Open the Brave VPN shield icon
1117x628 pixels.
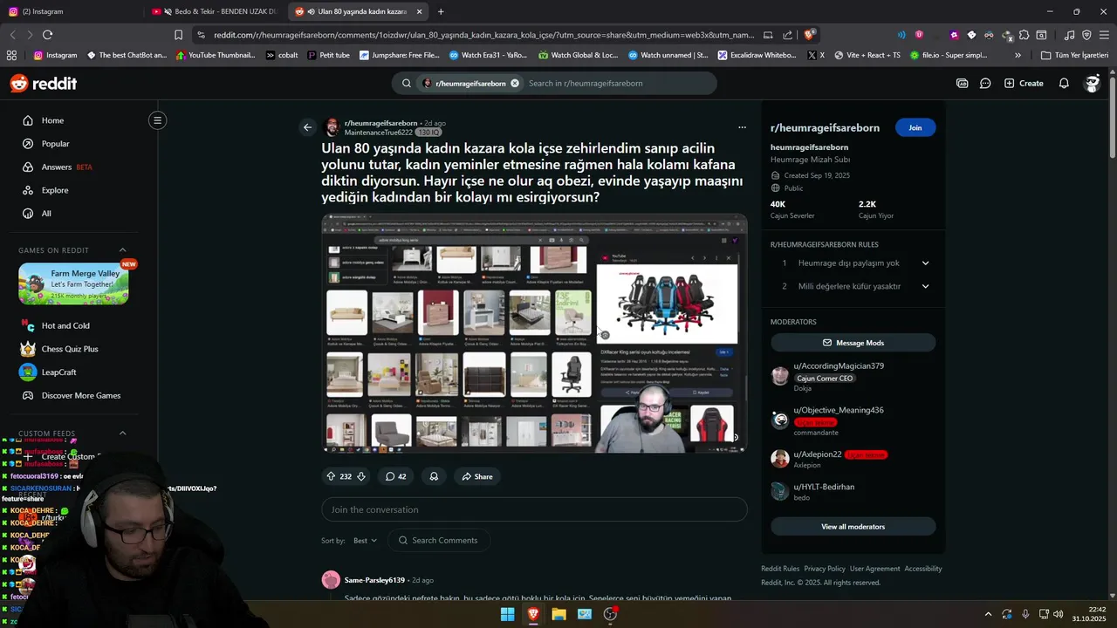[1086, 35]
